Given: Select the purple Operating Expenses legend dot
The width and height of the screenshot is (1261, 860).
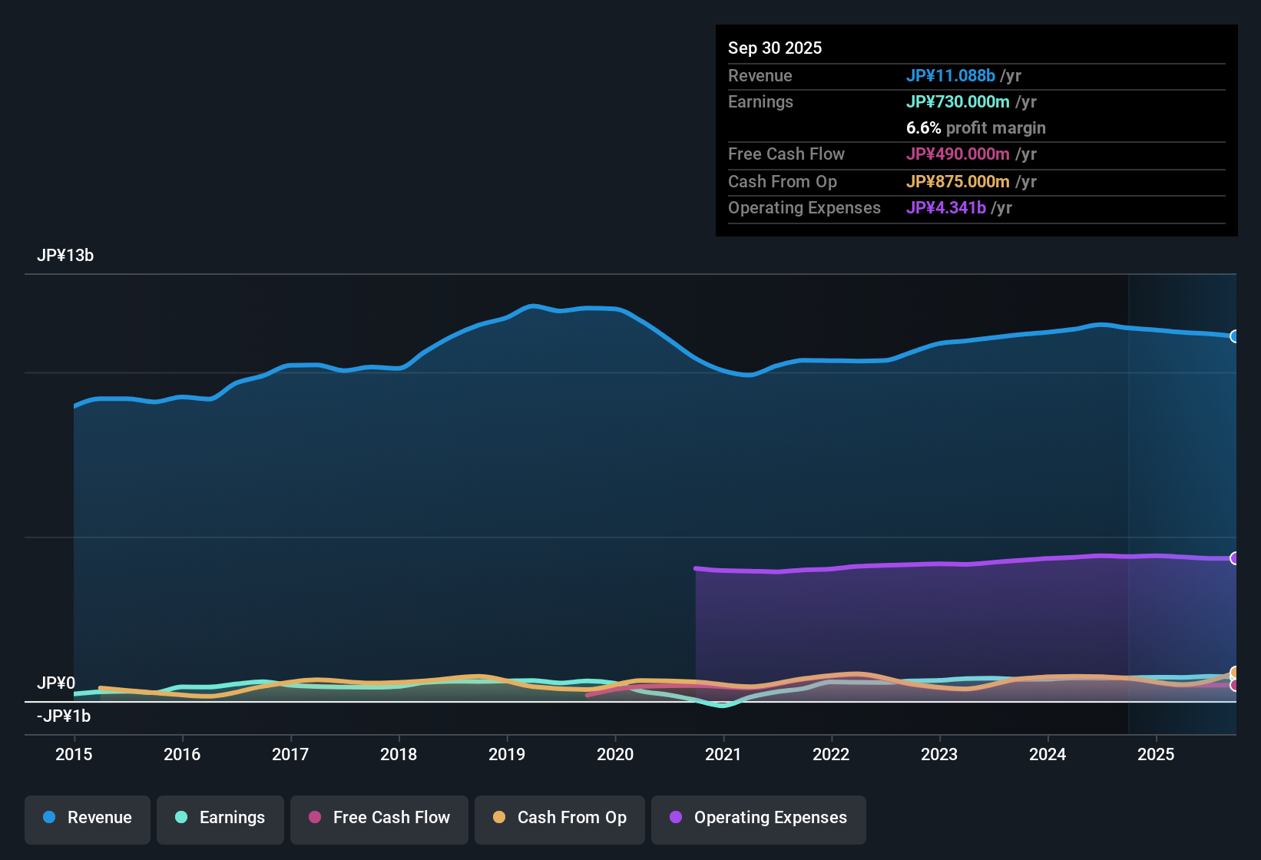Looking at the screenshot, I should [675, 818].
